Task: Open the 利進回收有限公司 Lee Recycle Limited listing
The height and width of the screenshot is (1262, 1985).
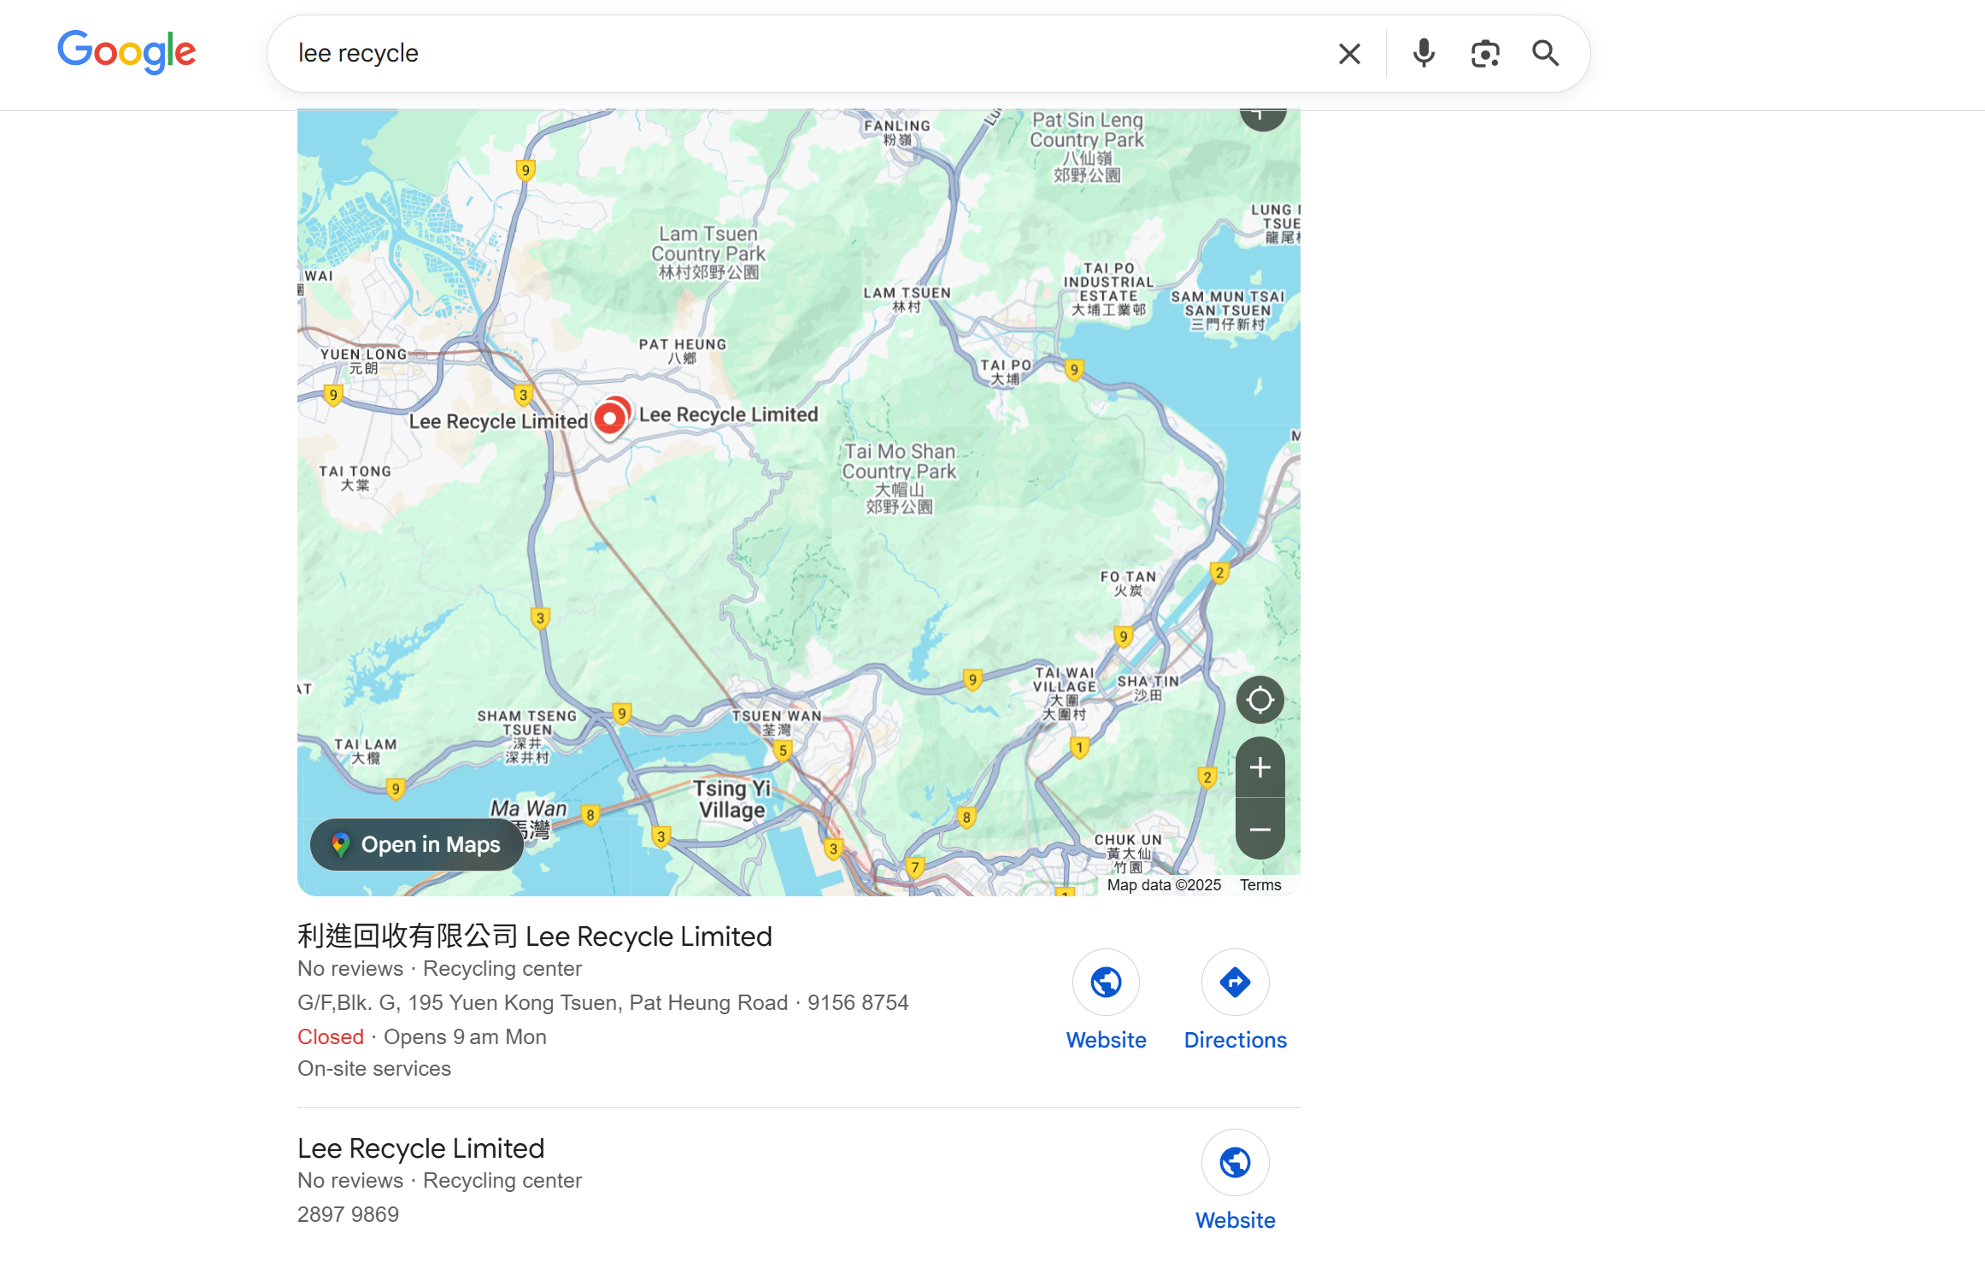Action: pos(535,936)
